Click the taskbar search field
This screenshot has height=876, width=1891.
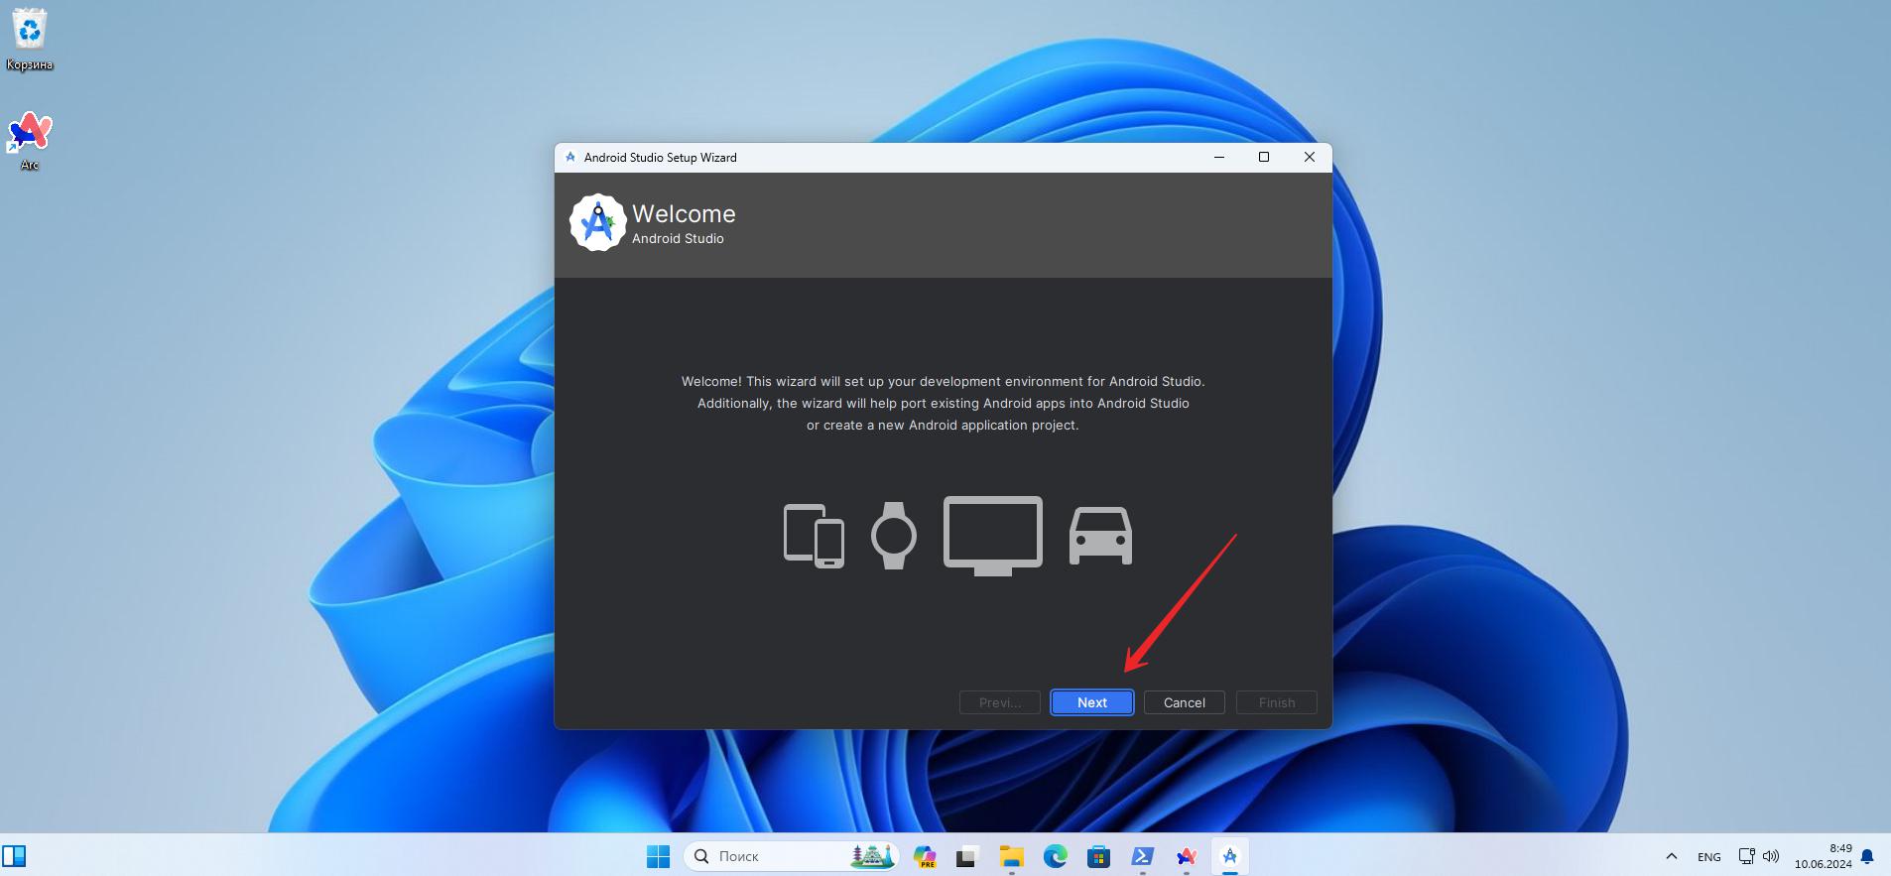(792, 856)
